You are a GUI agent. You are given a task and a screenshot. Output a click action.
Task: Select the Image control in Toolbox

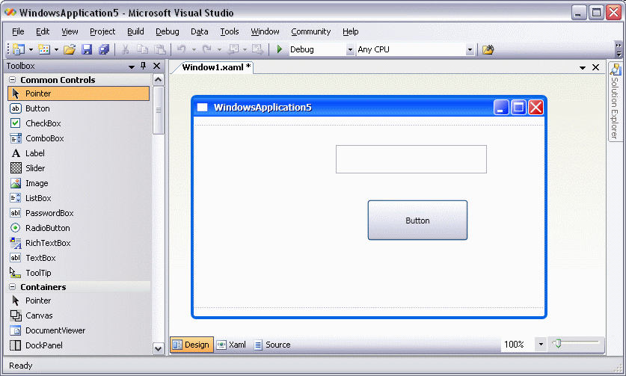coord(79,183)
